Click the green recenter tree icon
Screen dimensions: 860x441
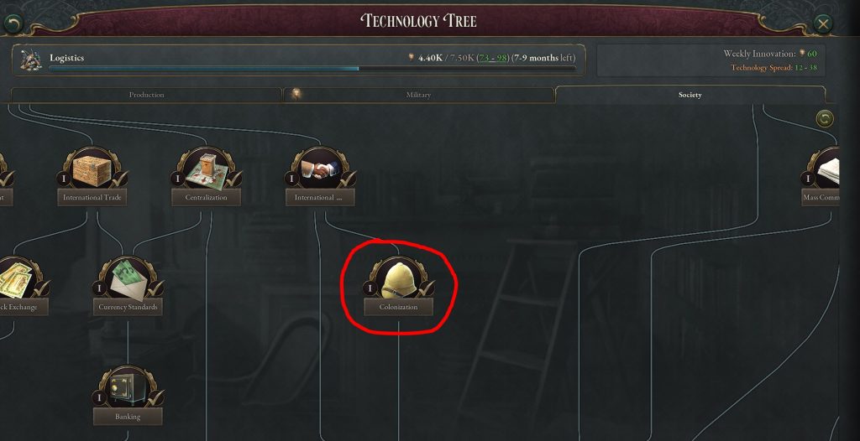(825, 119)
